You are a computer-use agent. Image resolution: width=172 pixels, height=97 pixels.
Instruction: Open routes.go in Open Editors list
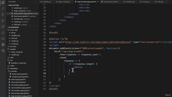click(x=17, y=22)
